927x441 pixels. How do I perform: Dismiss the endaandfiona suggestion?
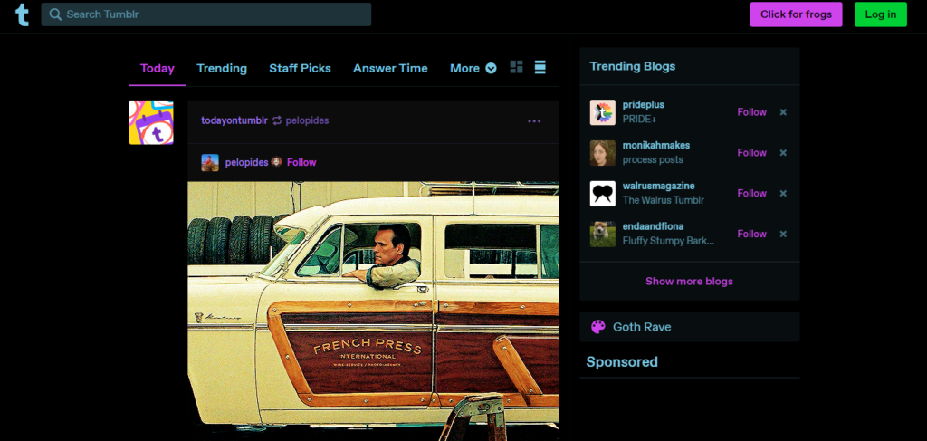783,235
